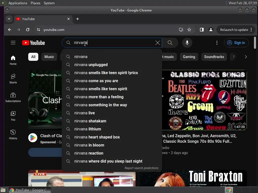
Task: Choose 'nirvana unplugged' suggestion
Action: coord(112,65)
